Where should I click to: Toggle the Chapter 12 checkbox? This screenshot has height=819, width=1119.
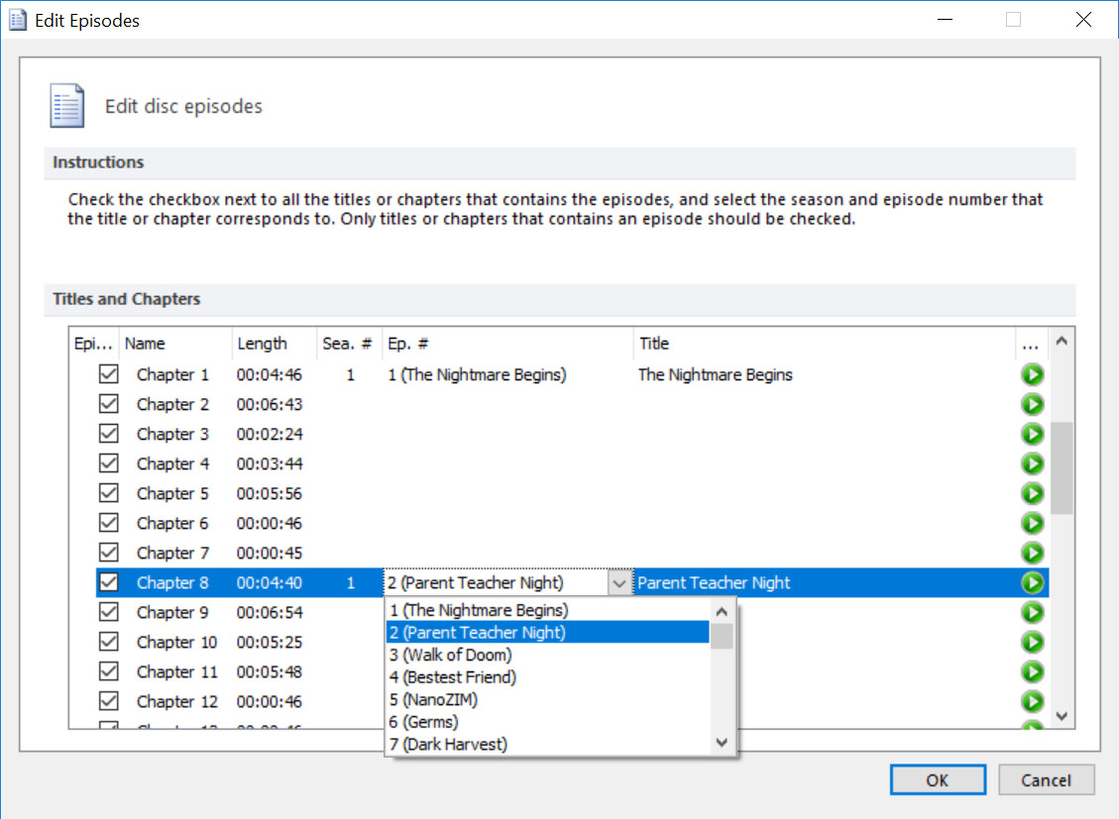pos(108,701)
